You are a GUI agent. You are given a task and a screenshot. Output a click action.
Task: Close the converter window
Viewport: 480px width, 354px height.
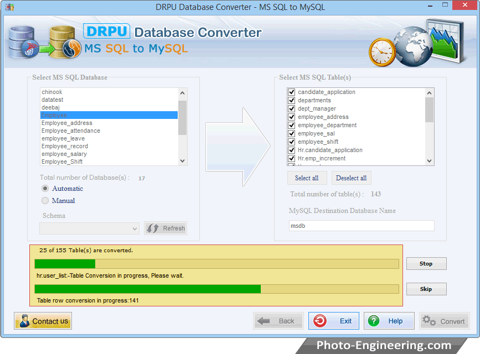(465, 5)
